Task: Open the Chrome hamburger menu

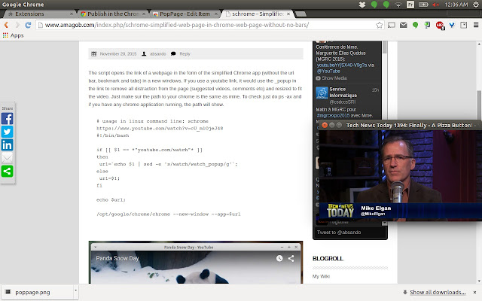Action: [x=476, y=25]
